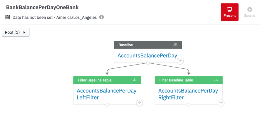
Task: Click the red Present button
Action: 229,12
